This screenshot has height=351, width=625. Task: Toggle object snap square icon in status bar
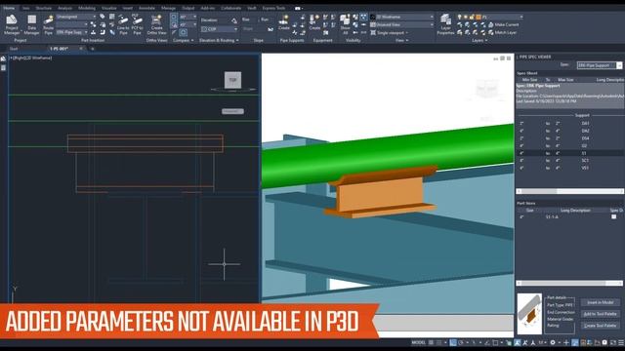point(495,342)
